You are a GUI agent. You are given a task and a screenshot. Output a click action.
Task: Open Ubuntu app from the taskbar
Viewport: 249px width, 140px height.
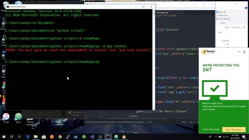click(52, 136)
